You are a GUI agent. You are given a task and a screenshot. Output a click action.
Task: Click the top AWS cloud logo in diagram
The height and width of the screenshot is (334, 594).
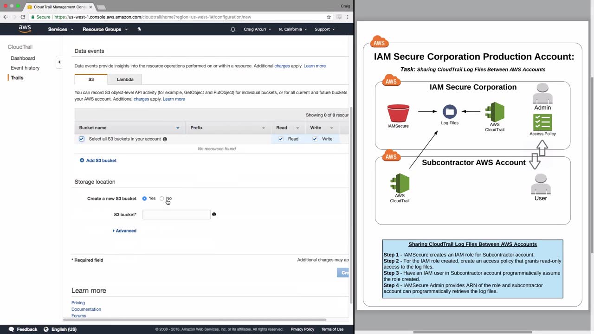point(379,42)
